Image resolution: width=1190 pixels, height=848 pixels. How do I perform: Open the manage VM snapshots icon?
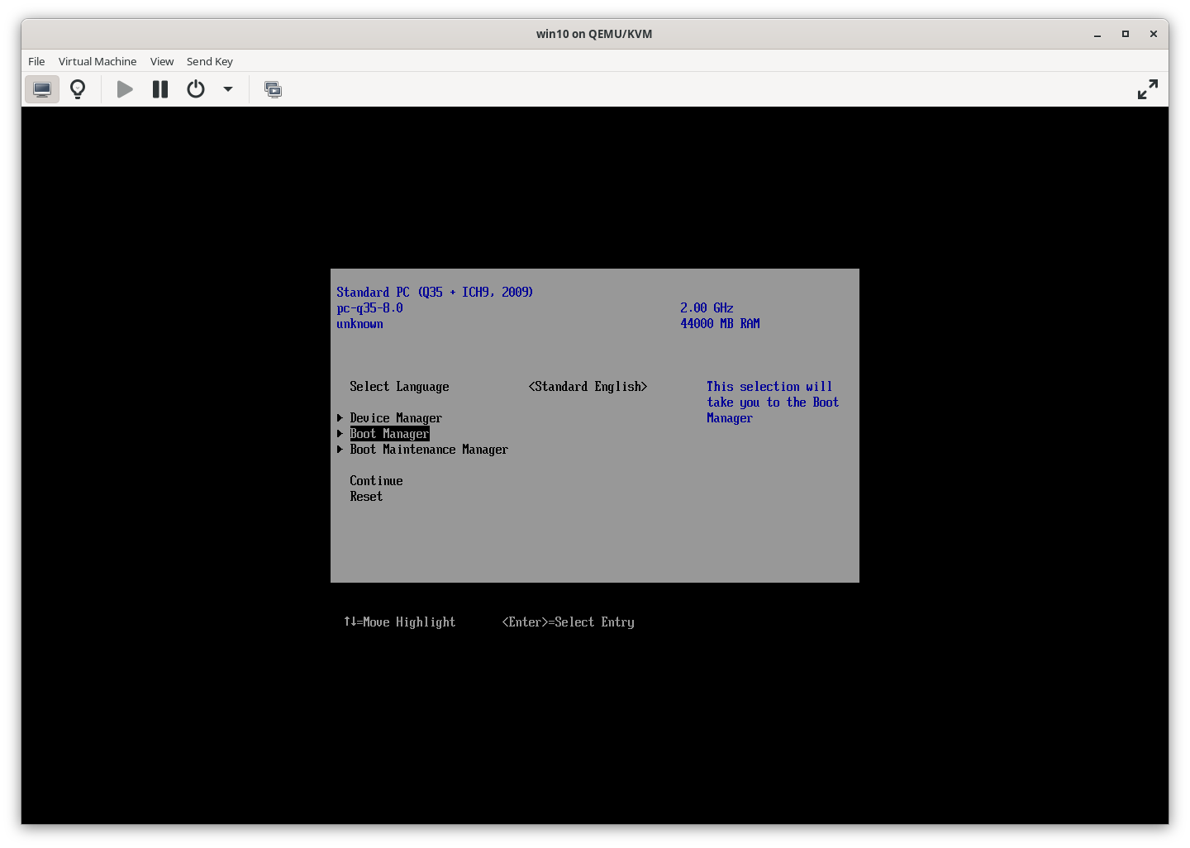pyautogui.click(x=273, y=89)
